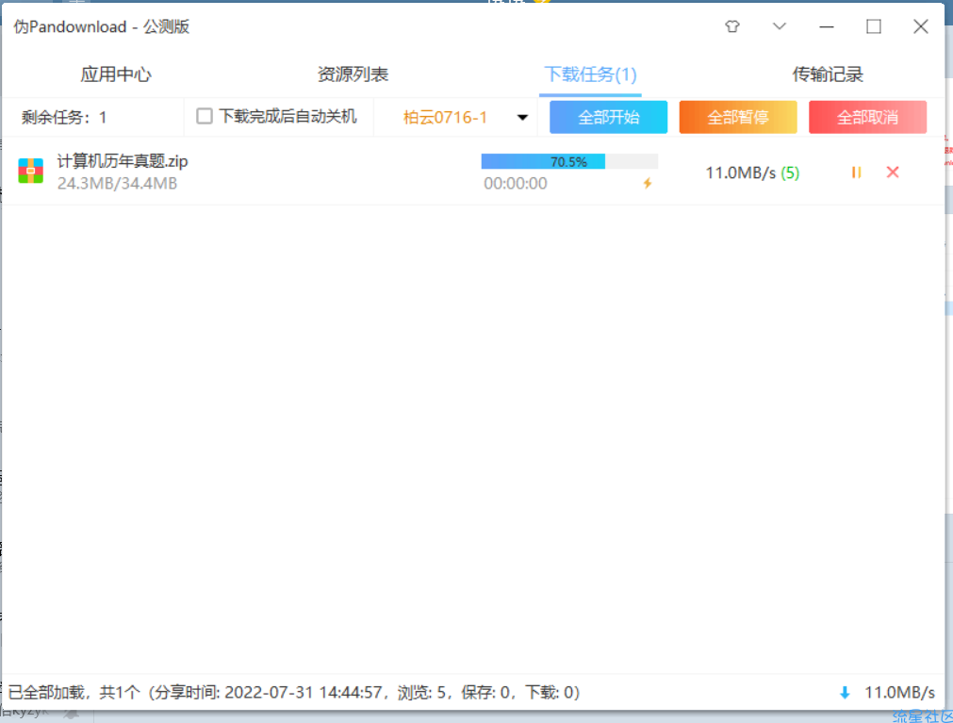Click the 24.3MB/34.4MB size text
Image resolution: width=953 pixels, height=723 pixels.
pos(117,184)
